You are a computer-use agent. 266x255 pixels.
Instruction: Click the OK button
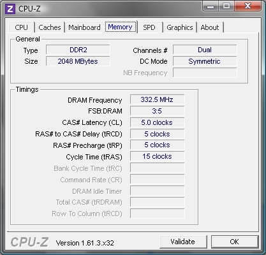[x=235, y=242]
